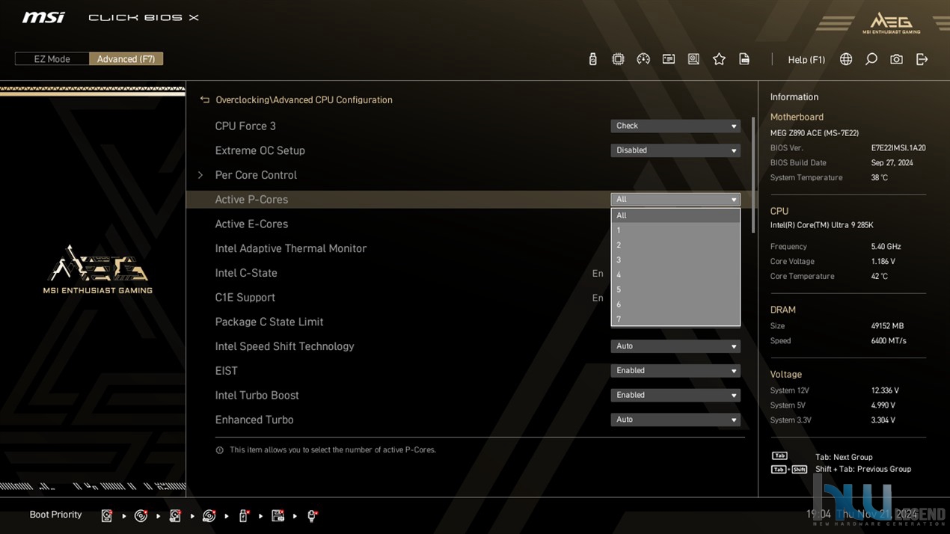Open the EIST dropdown
Screen dimensions: 950x534
coord(675,371)
